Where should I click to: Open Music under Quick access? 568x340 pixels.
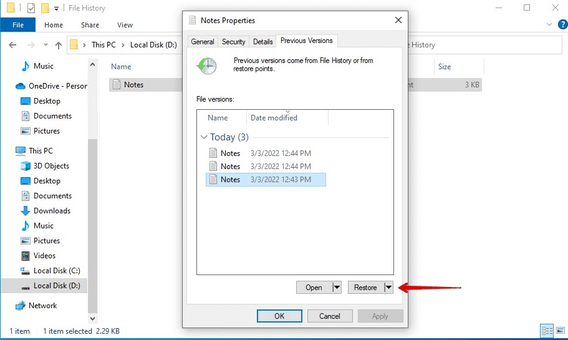tap(44, 66)
